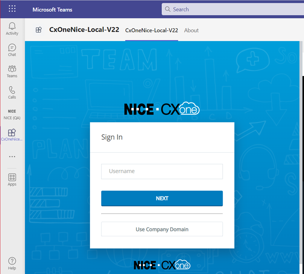The width and height of the screenshot is (304, 274).
Task: Click the Username field
Action: 162,171
